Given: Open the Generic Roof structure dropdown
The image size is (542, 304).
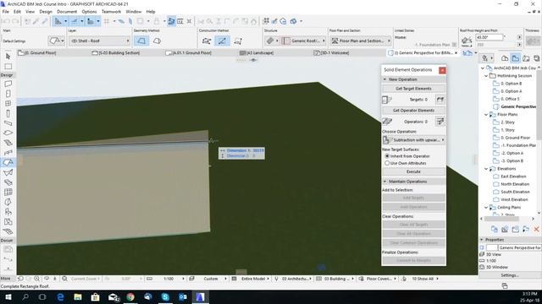Looking at the screenshot, I should [x=303, y=41].
